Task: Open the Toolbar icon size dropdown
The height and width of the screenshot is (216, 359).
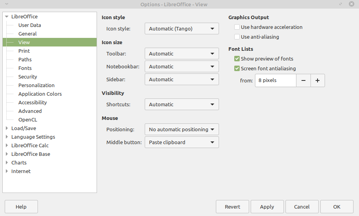Action: tap(181, 54)
